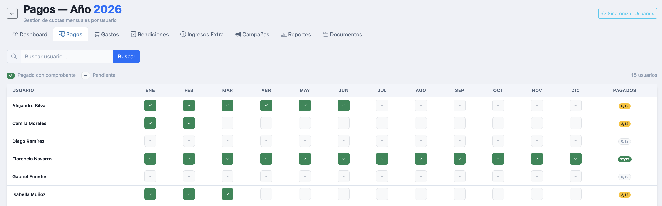This screenshot has height=206, width=662.
Task: Click Florencia Navarro's 12/12 badge
Action: pyautogui.click(x=625, y=159)
